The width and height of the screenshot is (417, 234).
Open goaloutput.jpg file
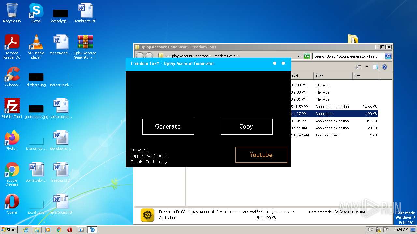(36, 111)
